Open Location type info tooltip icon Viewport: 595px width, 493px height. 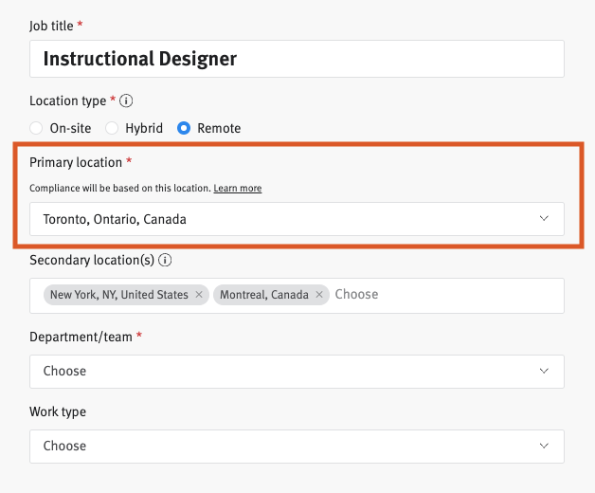pos(126,101)
